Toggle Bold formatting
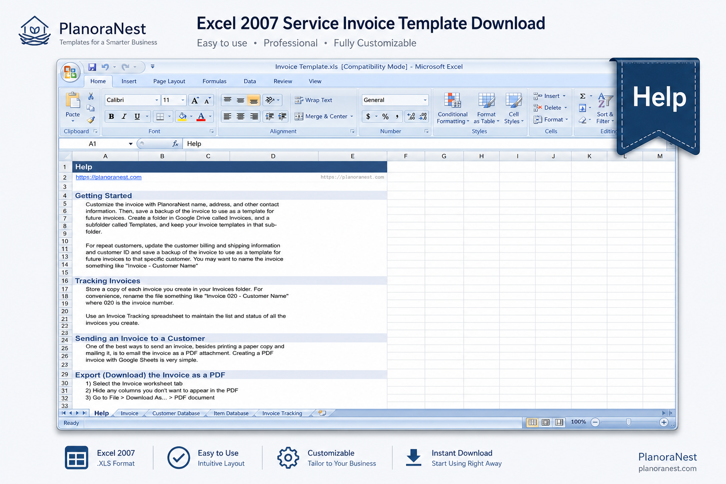 [x=111, y=116]
